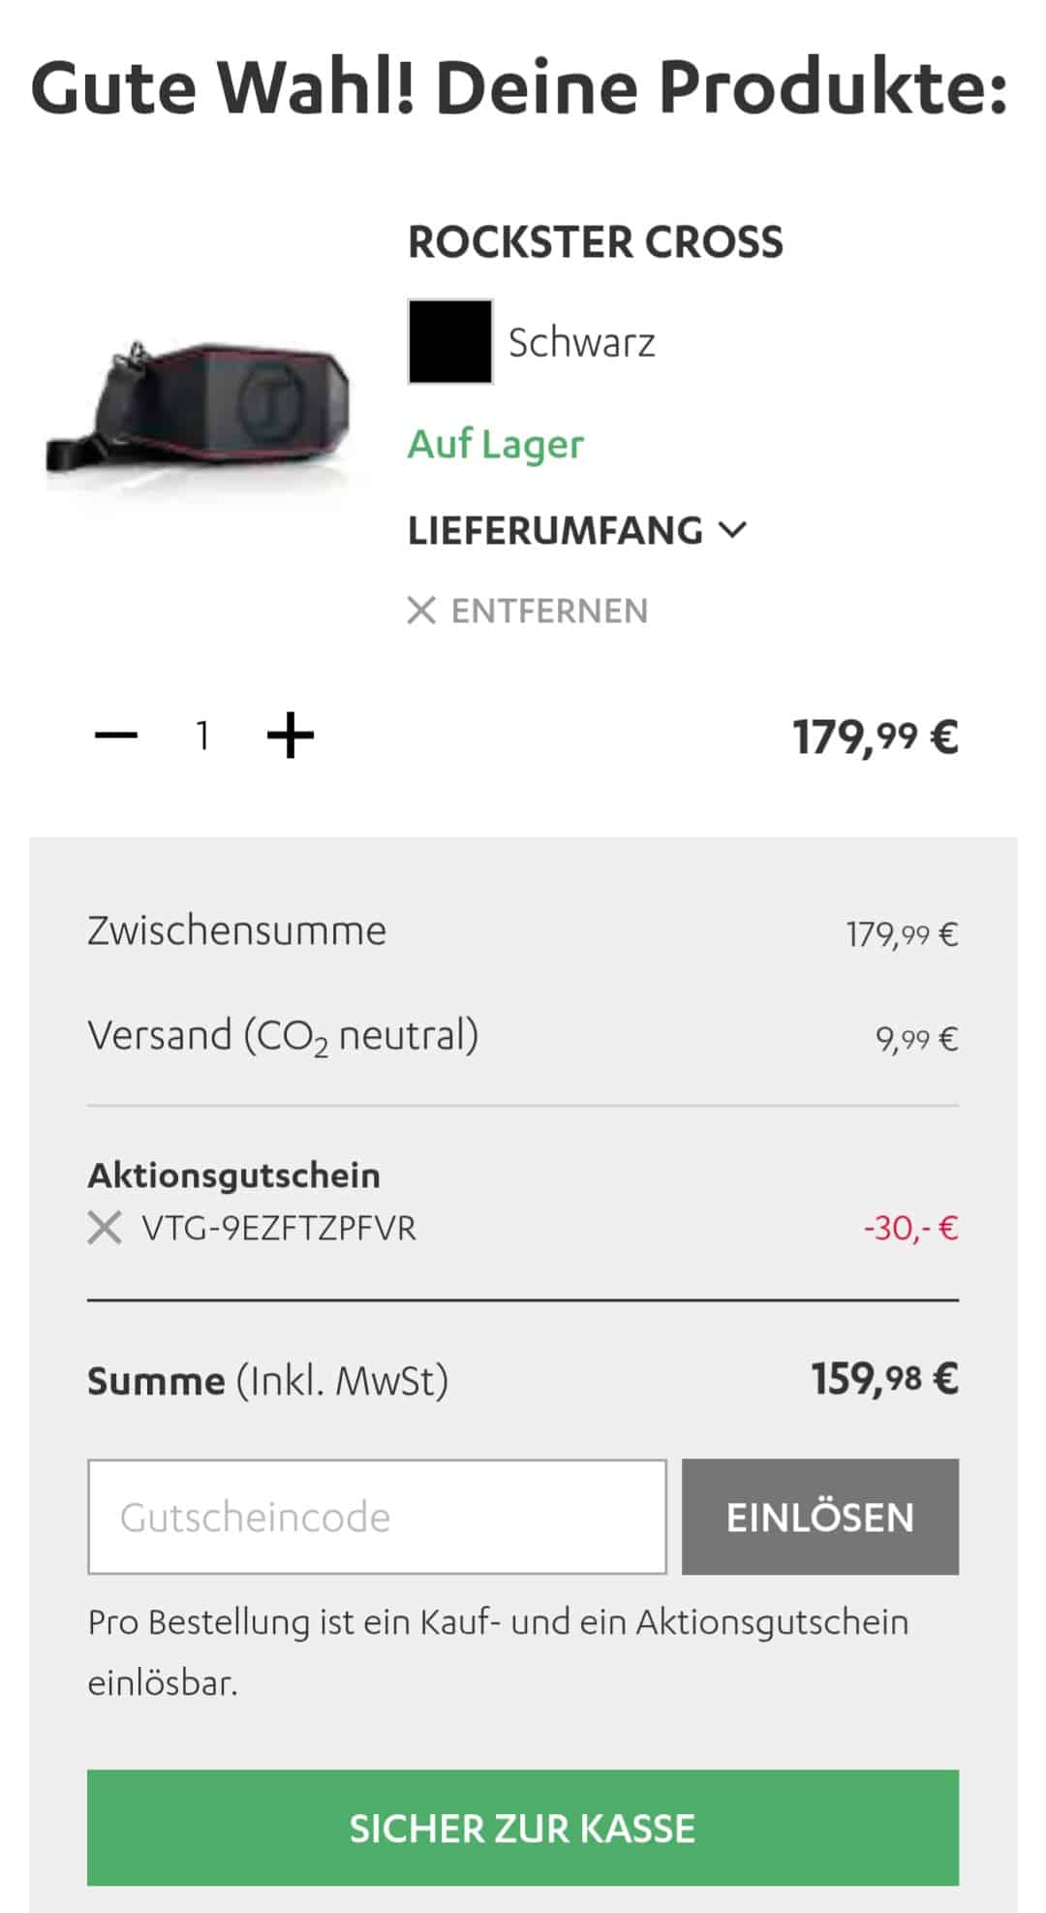Screen dimensions: 1046x1913
Task: Open the ROCKSTER CROSS product title
Action: pos(596,241)
